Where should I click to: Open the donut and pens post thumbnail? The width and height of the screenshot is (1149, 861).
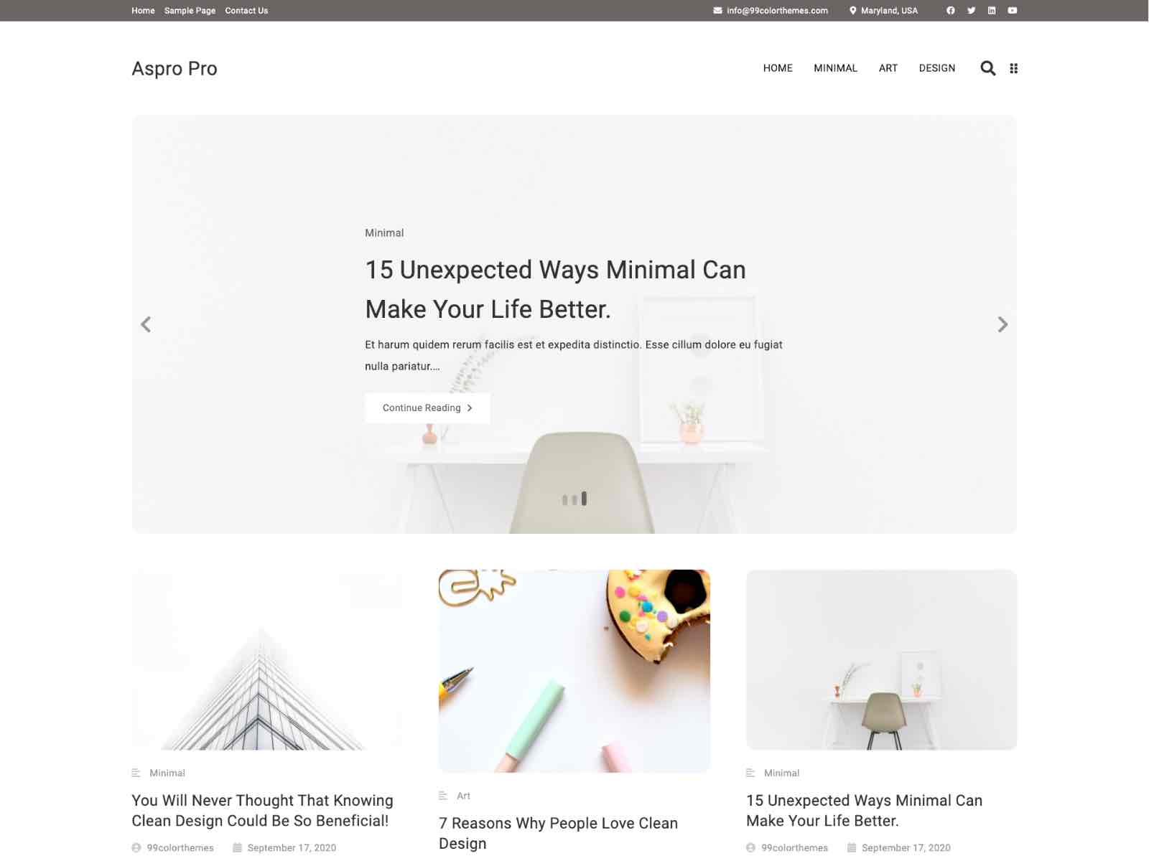(574, 671)
